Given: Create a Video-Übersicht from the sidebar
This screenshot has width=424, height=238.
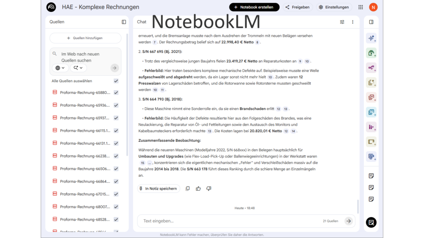Looking at the screenshot, I should pyautogui.click(x=371, y=53).
